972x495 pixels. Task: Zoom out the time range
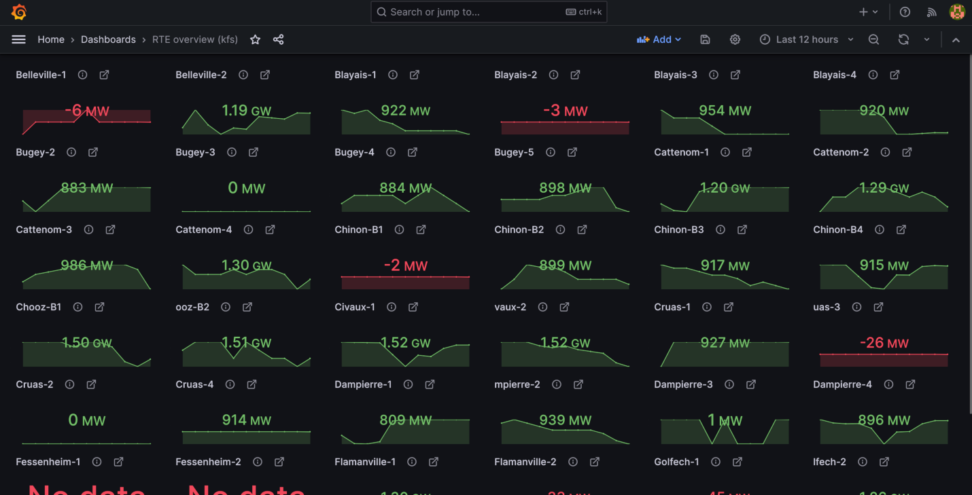pos(873,39)
